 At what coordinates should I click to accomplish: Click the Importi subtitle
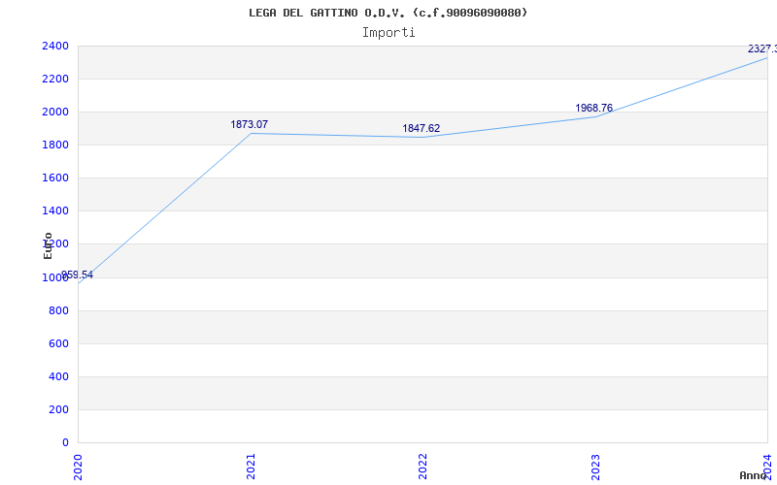388,33
